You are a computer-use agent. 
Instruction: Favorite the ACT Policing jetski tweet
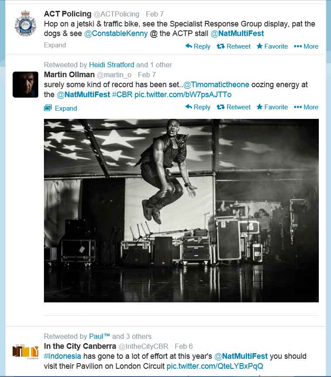tap(272, 46)
